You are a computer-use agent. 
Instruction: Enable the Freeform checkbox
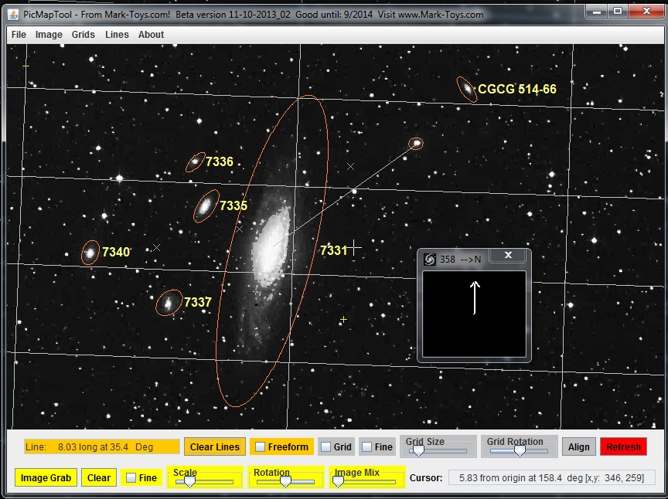[x=260, y=447]
